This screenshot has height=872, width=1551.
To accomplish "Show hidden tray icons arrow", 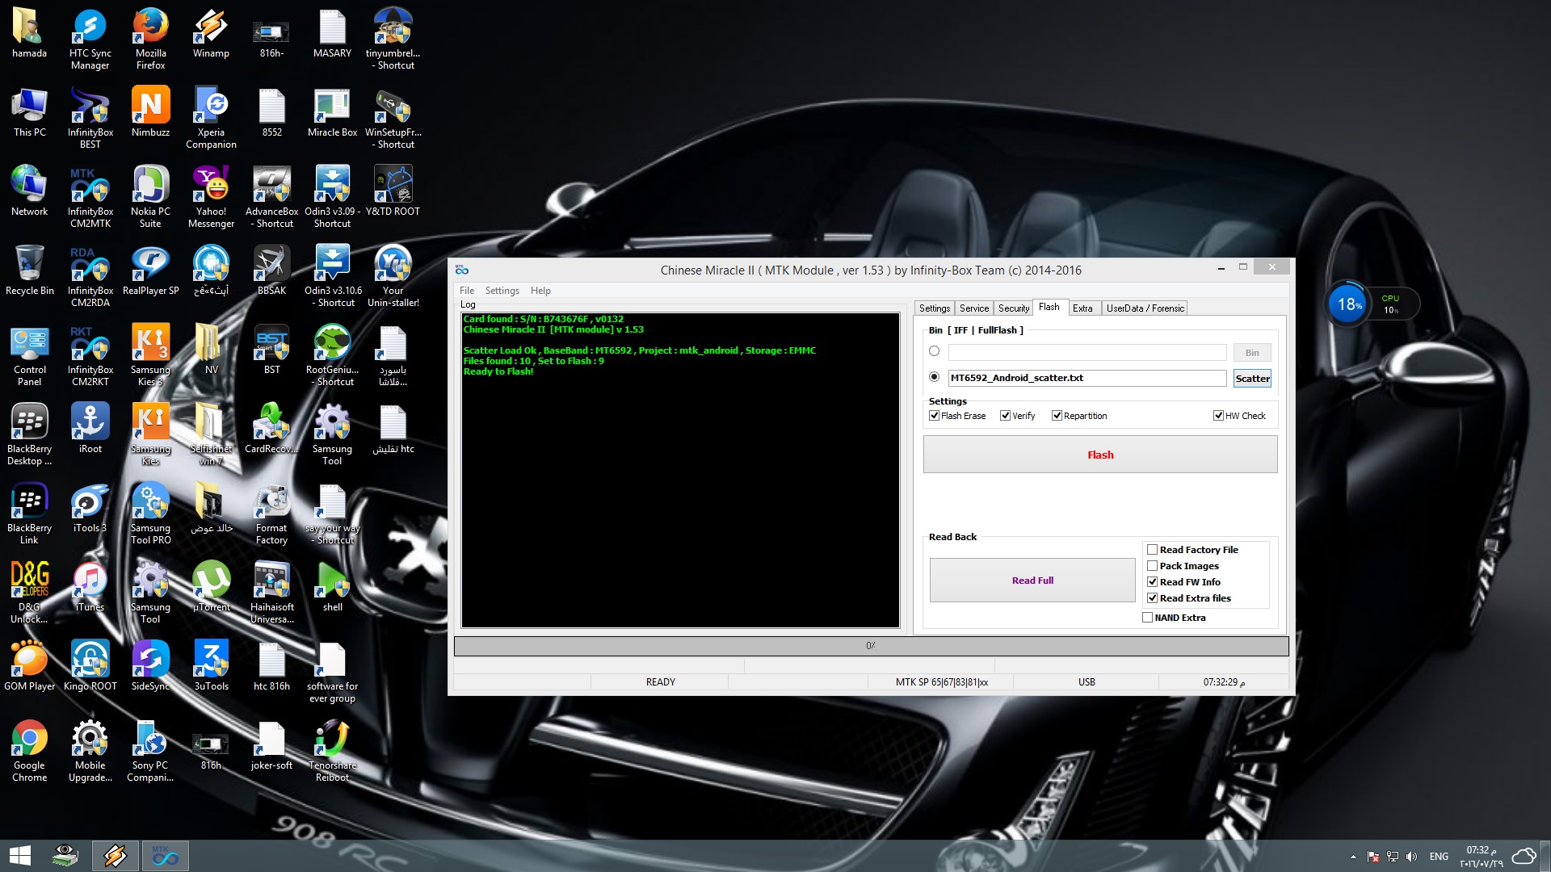I will coord(1353,857).
